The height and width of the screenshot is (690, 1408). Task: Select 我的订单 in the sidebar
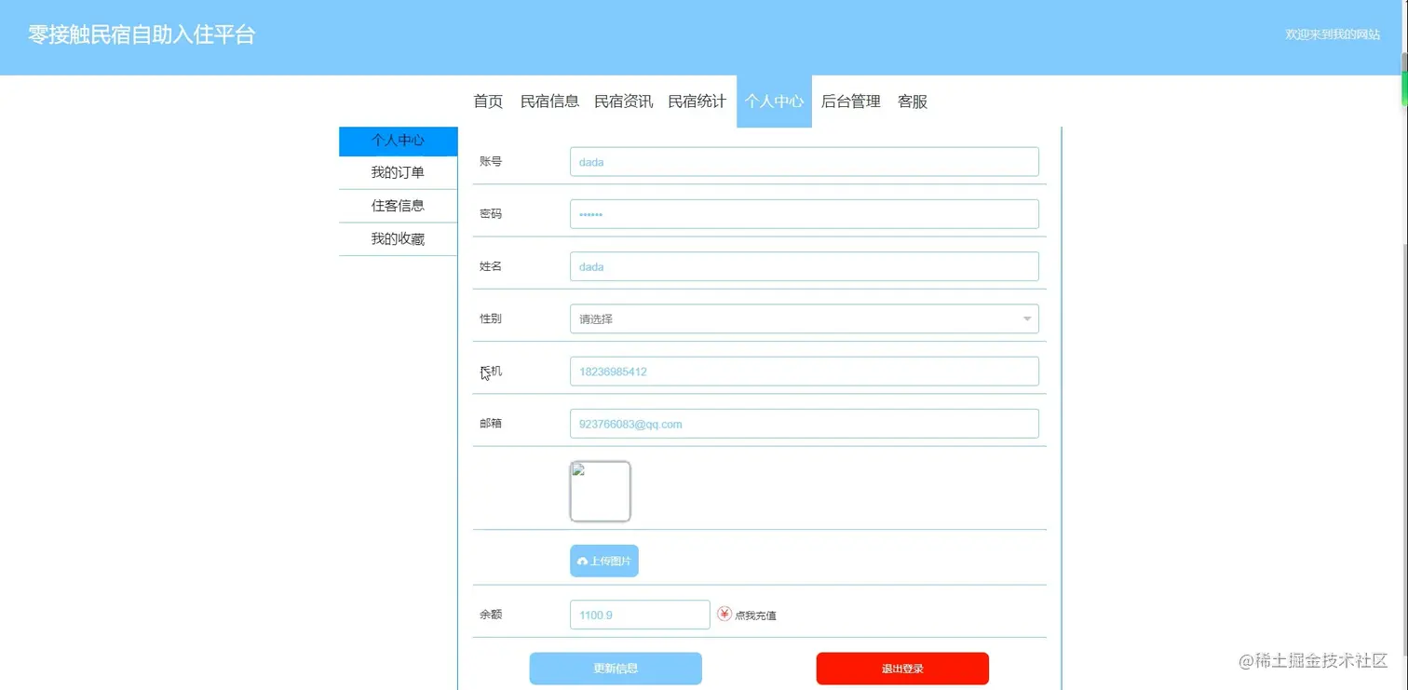[x=398, y=172]
